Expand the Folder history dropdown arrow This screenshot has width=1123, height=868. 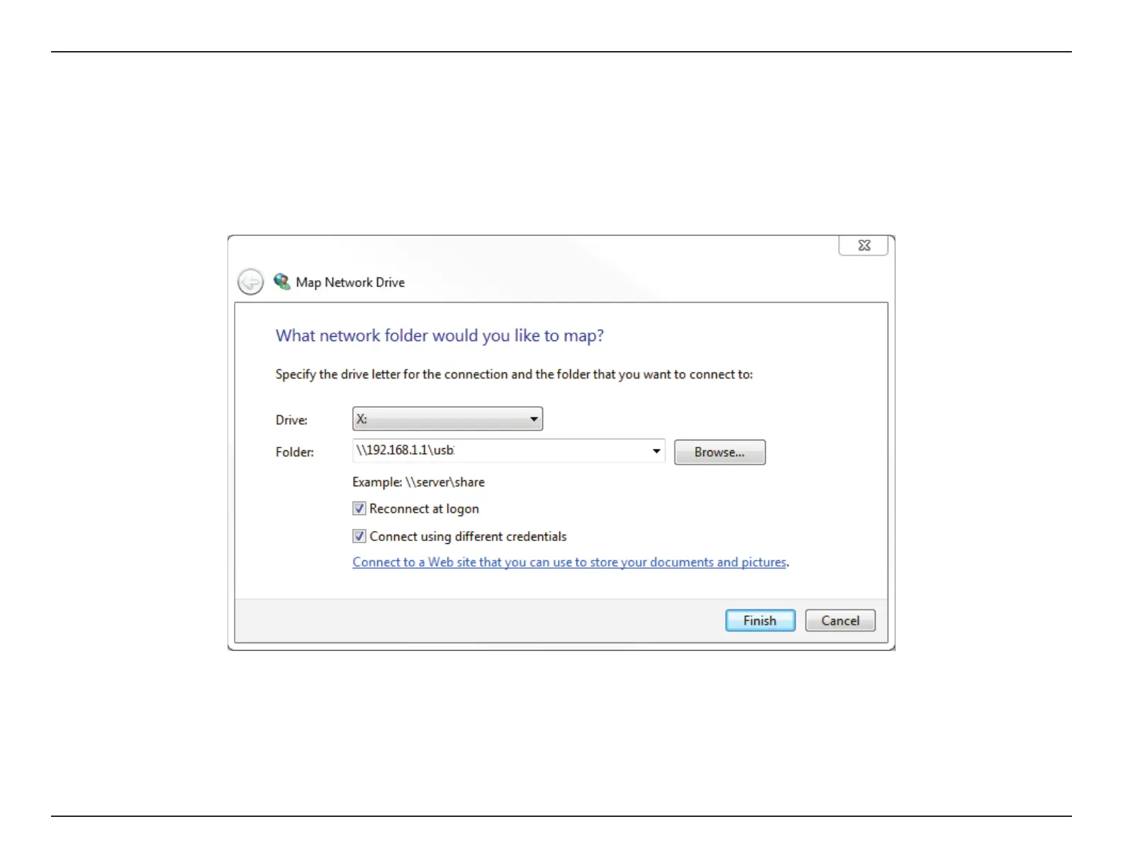point(657,451)
